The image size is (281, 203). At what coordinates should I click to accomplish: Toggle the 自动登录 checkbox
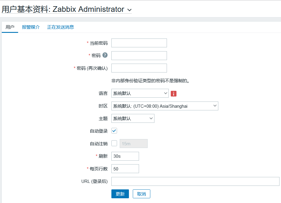(114, 131)
